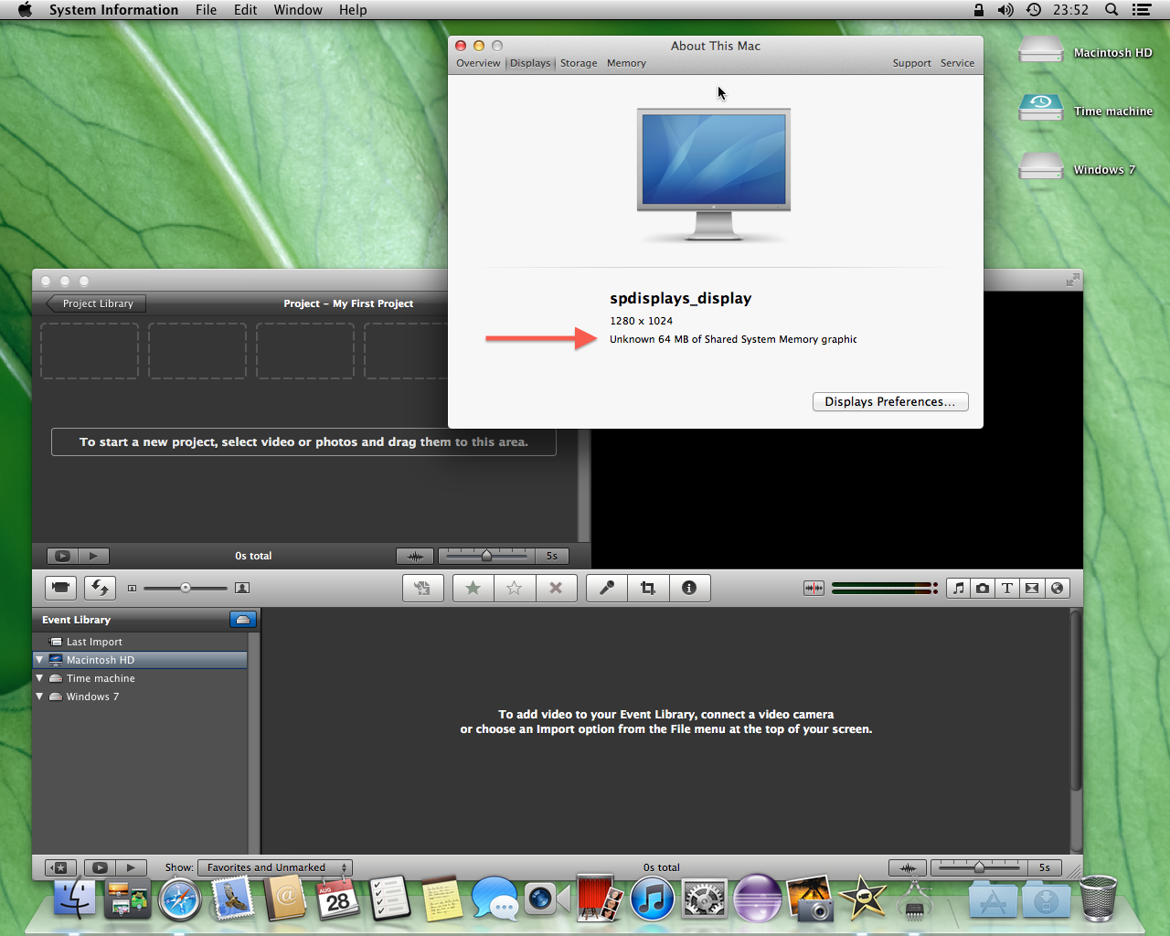Swap the Events and Projects areas

coord(100,588)
